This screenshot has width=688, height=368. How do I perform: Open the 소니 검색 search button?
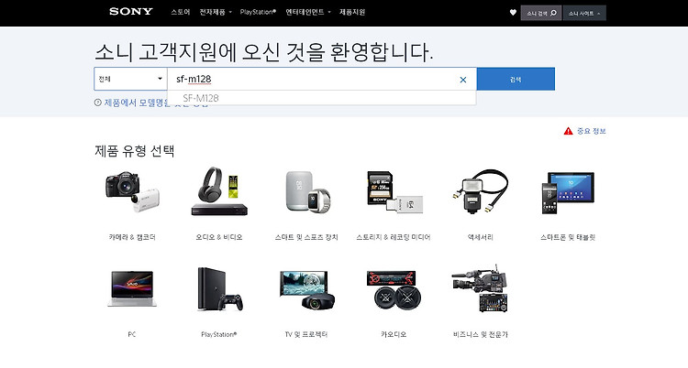pyautogui.click(x=541, y=13)
